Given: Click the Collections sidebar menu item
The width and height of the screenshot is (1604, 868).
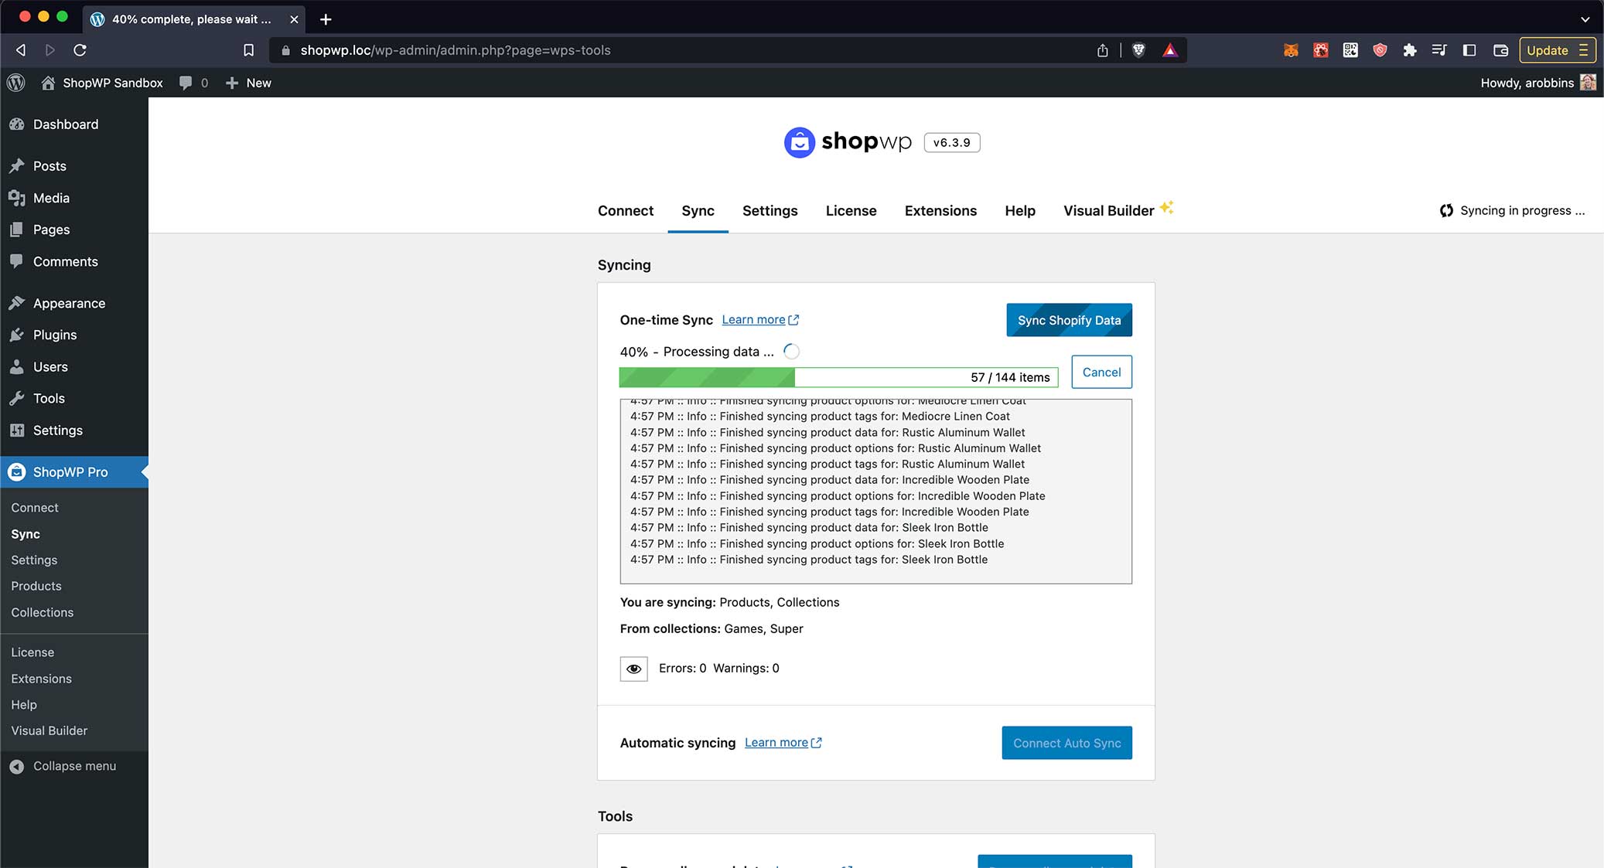Looking at the screenshot, I should coord(41,611).
